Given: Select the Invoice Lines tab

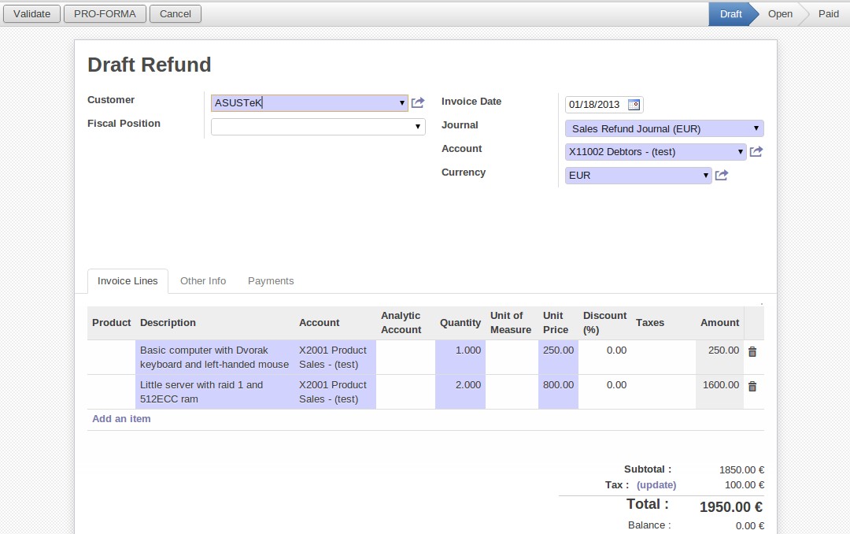Looking at the screenshot, I should tap(128, 281).
